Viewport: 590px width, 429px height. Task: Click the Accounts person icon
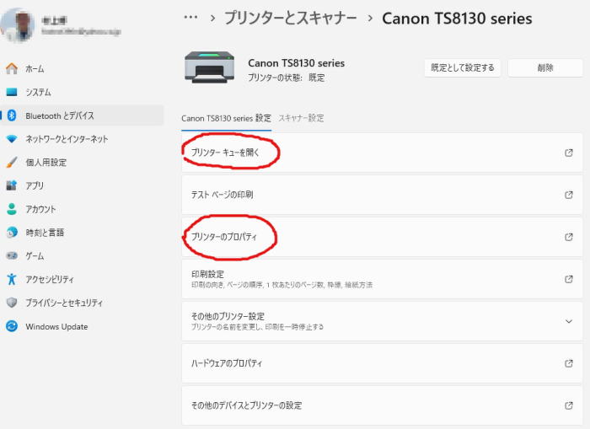[x=12, y=209]
